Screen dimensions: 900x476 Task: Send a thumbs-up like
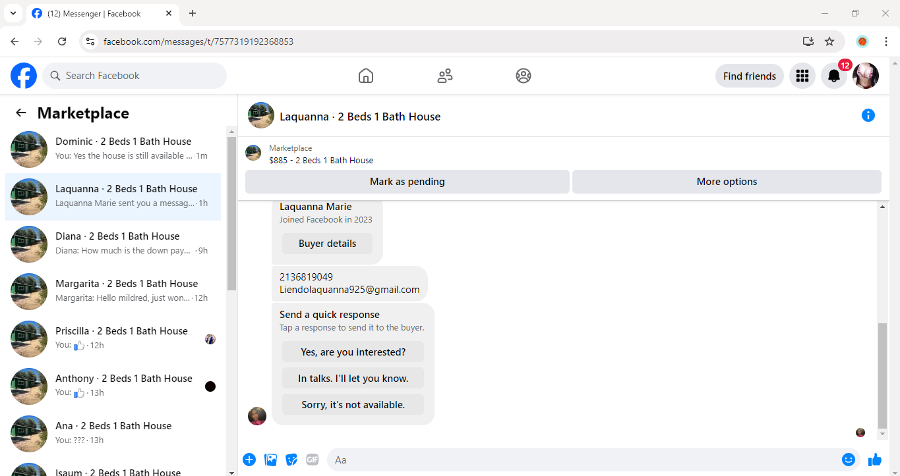pos(875,460)
